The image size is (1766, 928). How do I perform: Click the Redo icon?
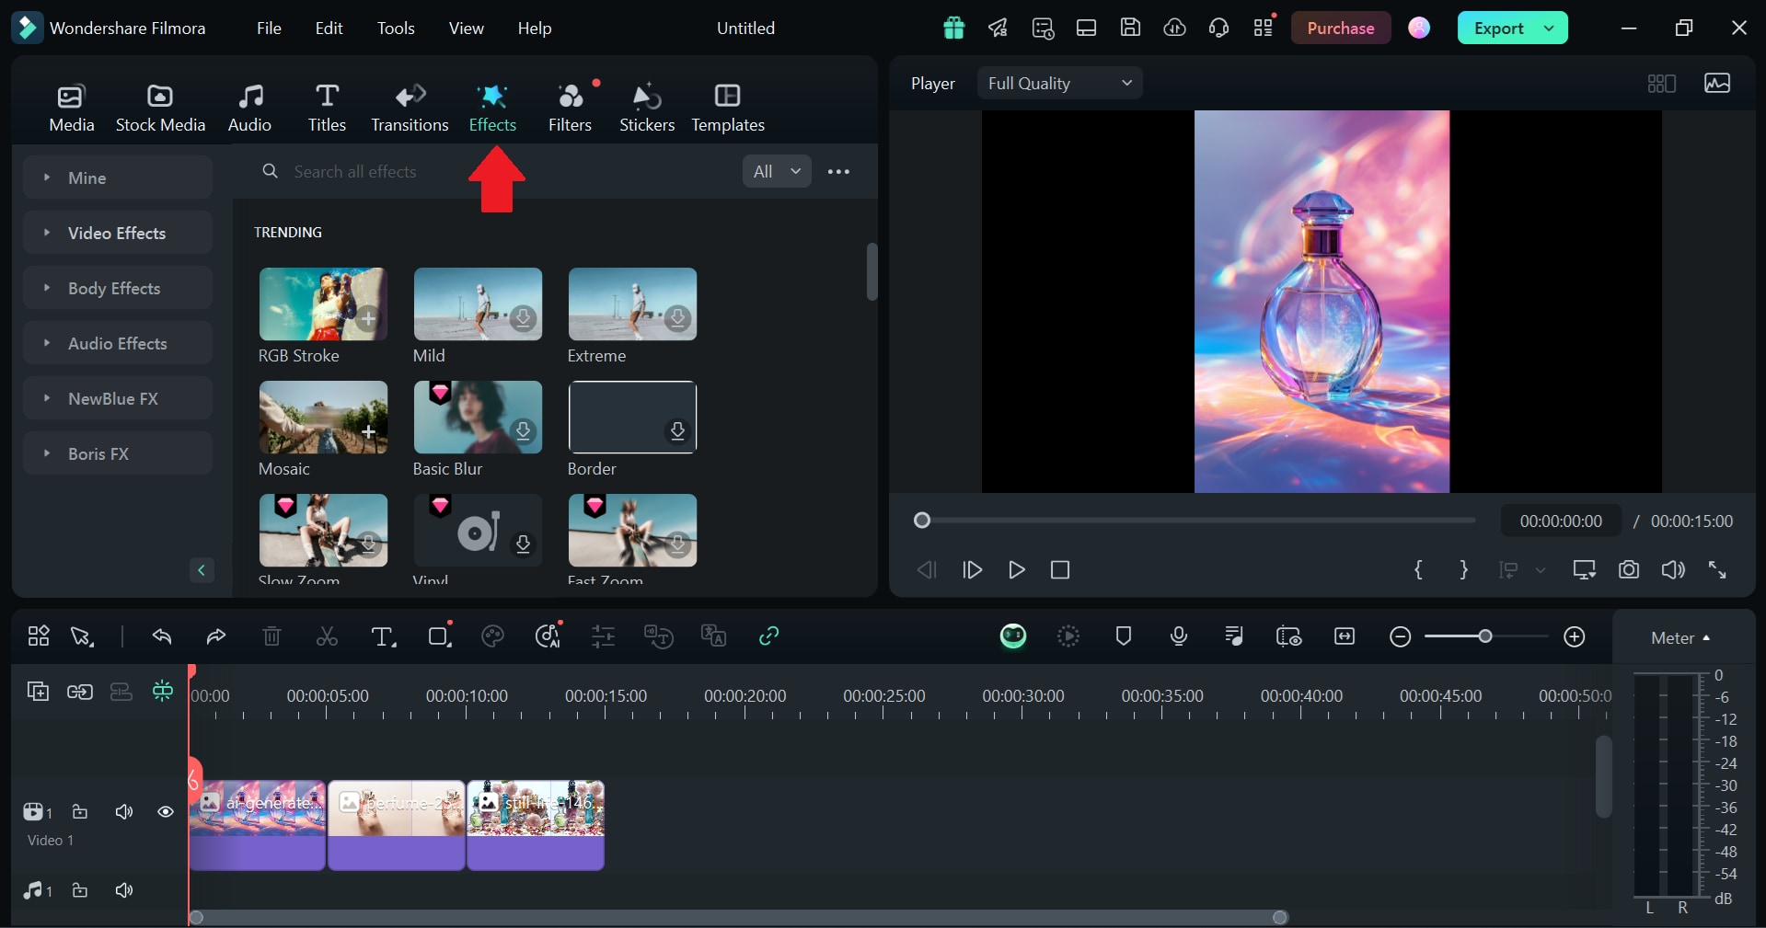(x=215, y=636)
